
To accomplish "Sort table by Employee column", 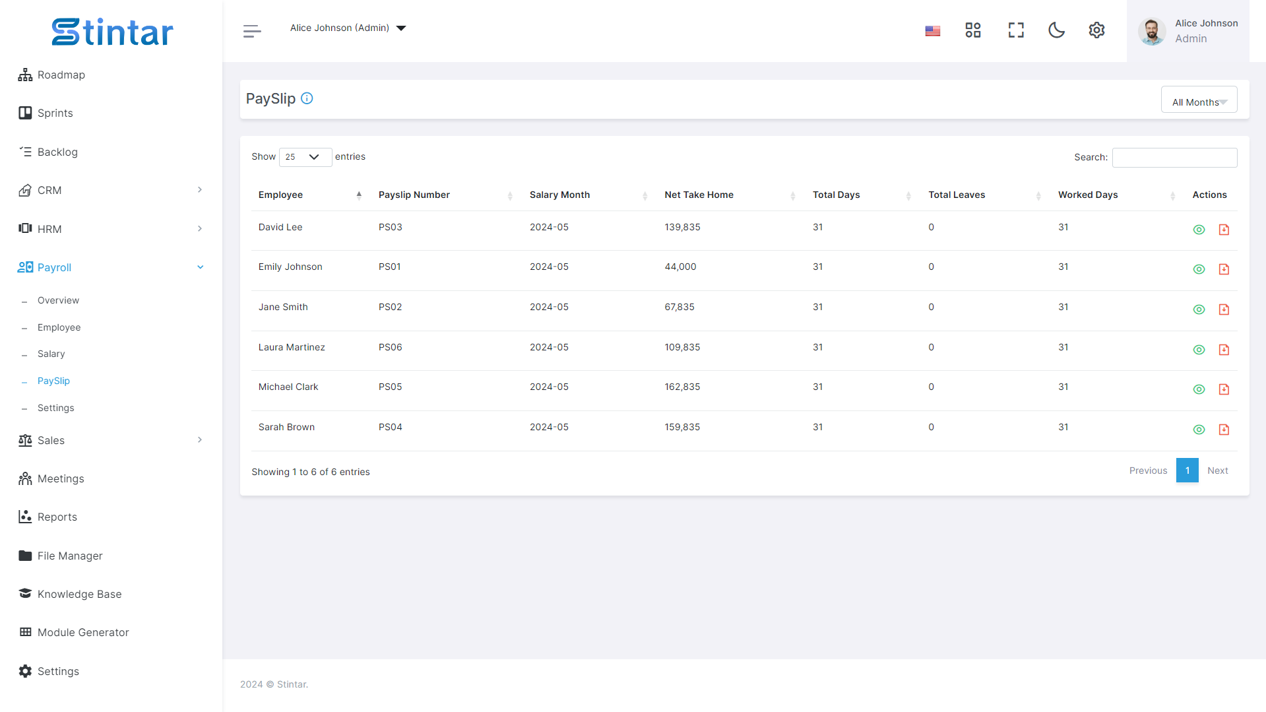I will tap(310, 195).
